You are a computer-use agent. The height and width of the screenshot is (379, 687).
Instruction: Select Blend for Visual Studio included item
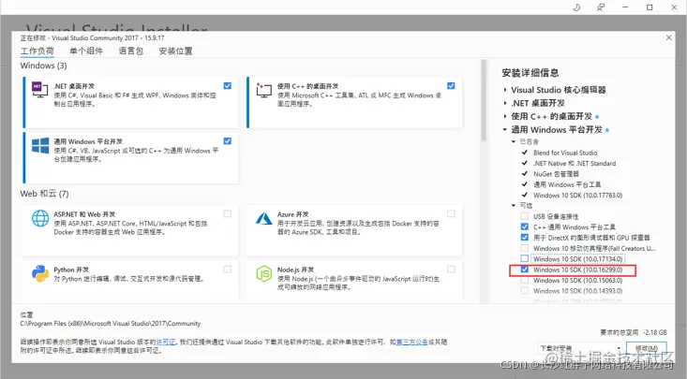point(565,153)
